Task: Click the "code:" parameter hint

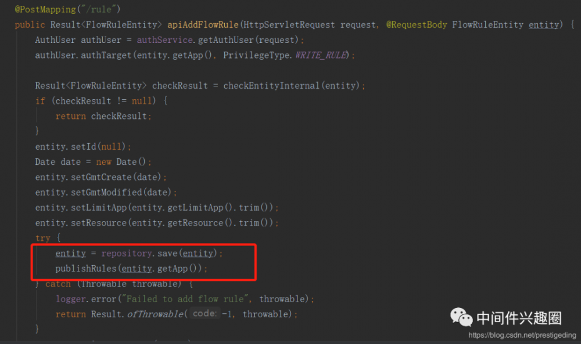Action: (204, 314)
